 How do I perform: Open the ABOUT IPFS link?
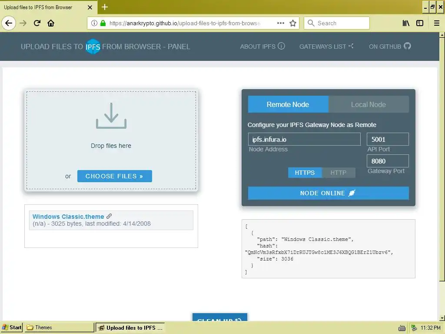coord(262,46)
